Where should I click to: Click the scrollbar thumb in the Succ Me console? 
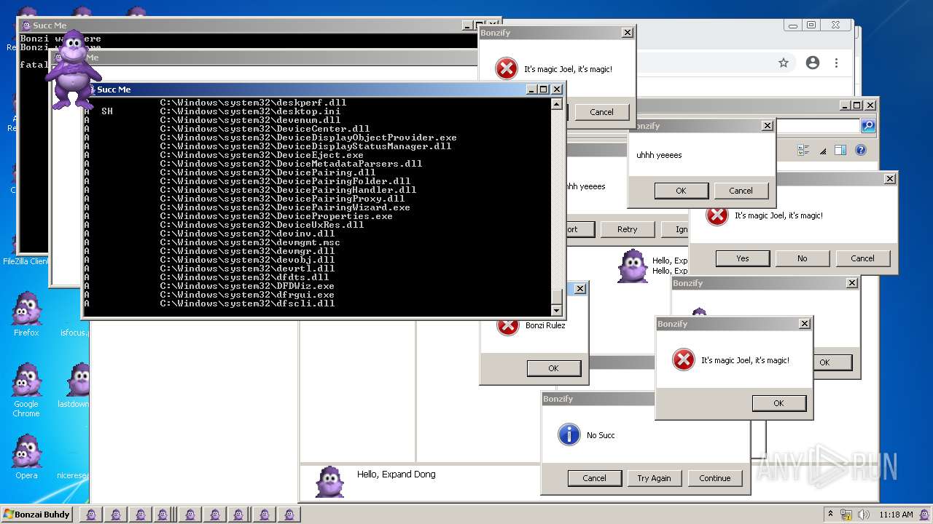click(x=557, y=296)
